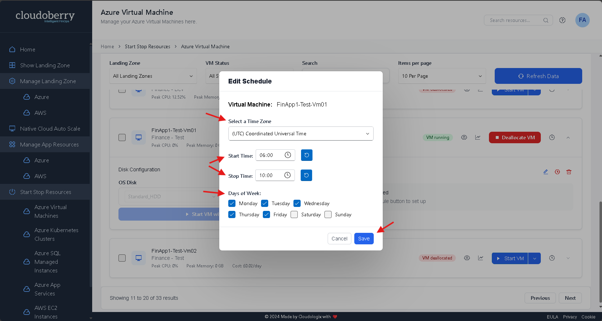Open Manage App Resources section

pos(45,144)
